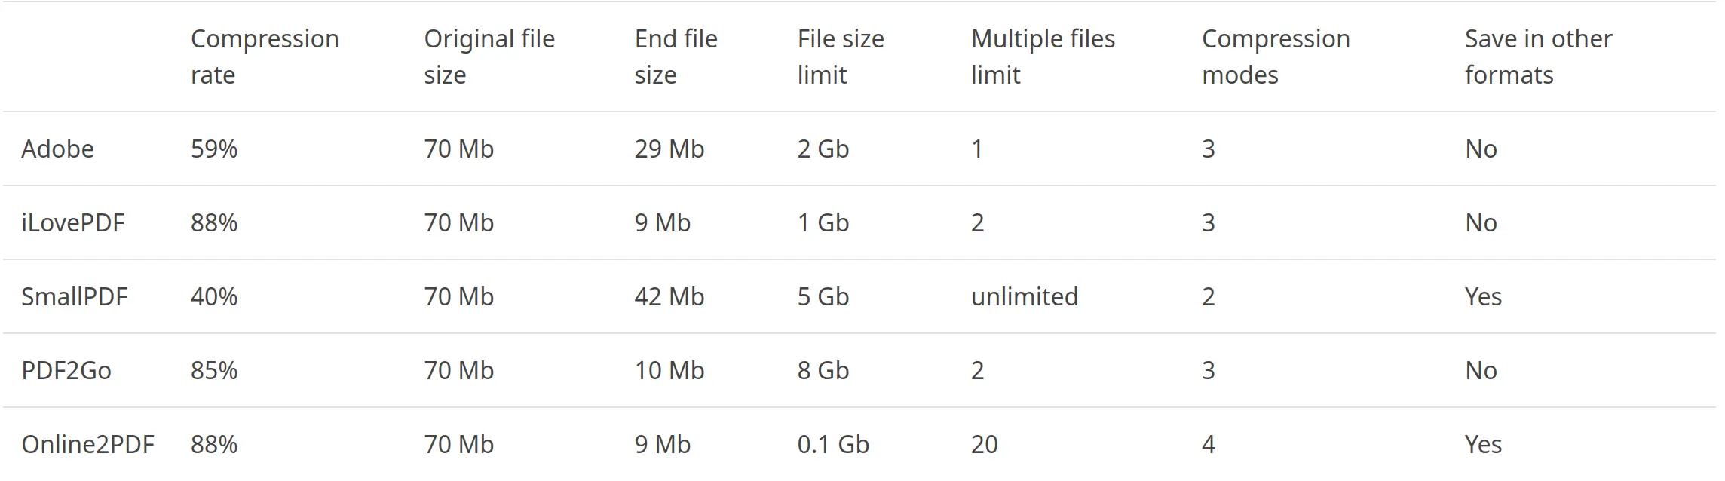The height and width of the screenshot is (481, 1725).
Task: Select the End file size header
Action: coord(676,57)
